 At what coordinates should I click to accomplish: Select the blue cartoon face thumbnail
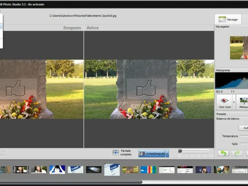pos(57,170)
